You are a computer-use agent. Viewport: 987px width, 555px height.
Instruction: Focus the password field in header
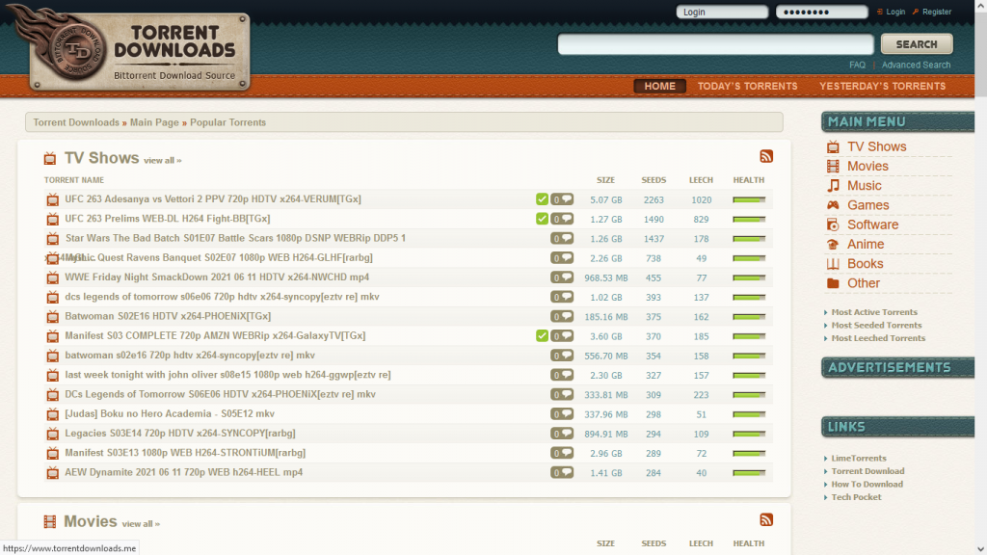point(821,12)
